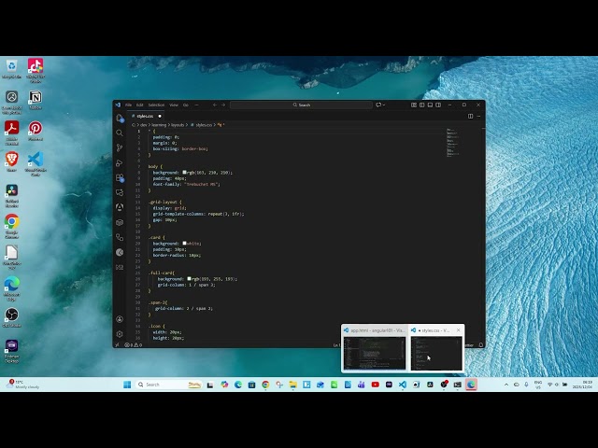Expand the title bar overflow menu ellipsis
The width and height of the screenshot is (598, 448).
coord(197,105)
